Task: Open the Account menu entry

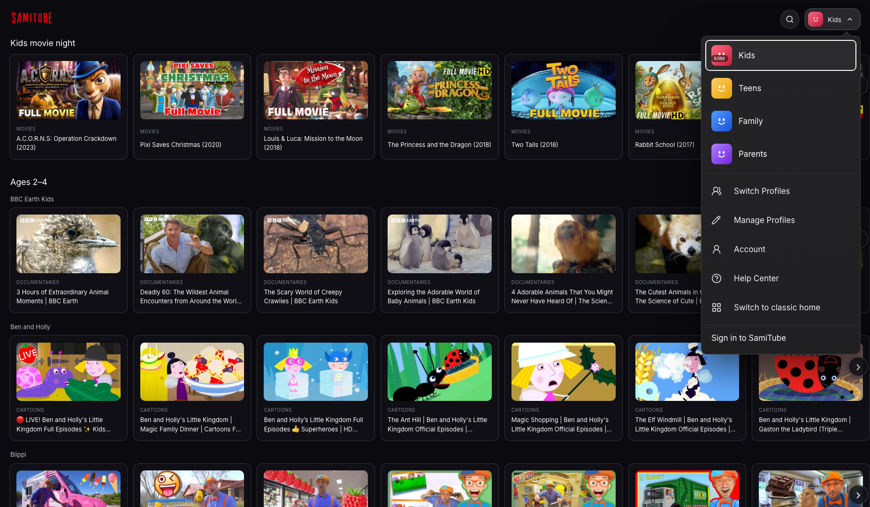Action: (781, 249)
